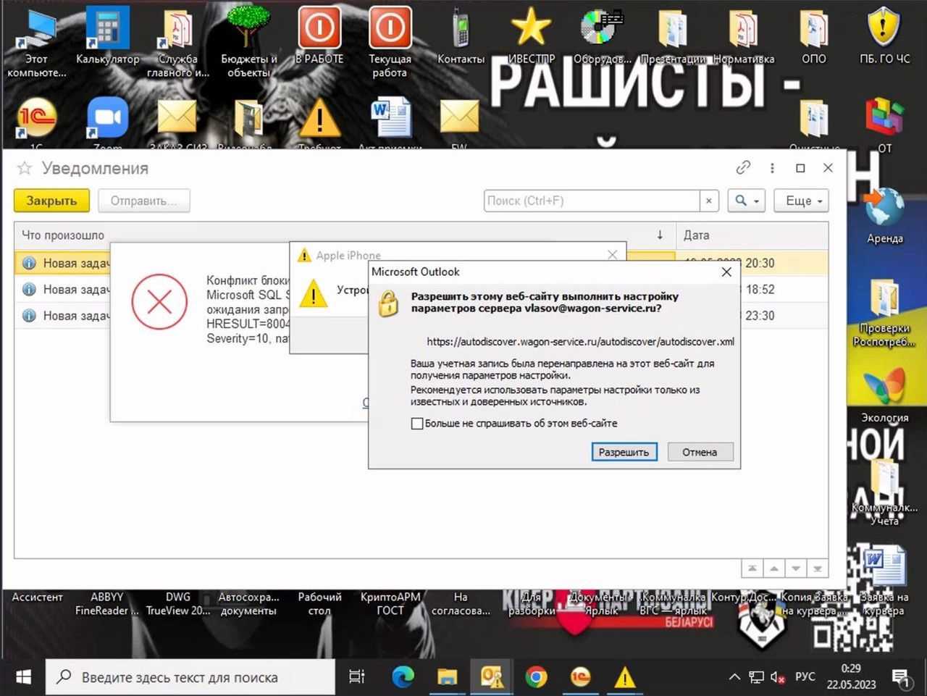The height and width of the screenshot is (696, 927).
Task: Click the Отправить... button
Action: pyautogui.click(x=143, y=201)
